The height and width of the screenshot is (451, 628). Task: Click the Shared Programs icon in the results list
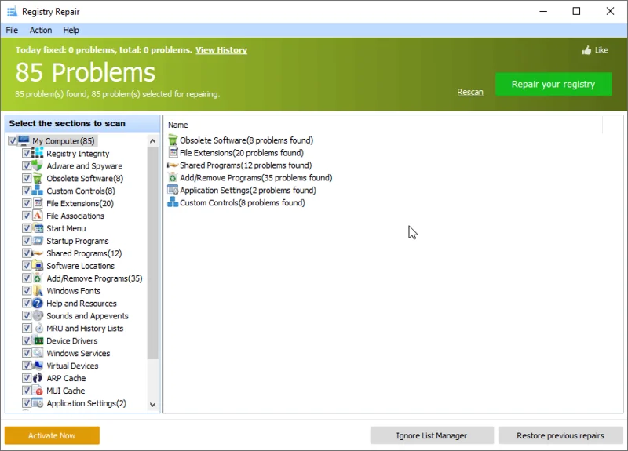pos(173,165)
